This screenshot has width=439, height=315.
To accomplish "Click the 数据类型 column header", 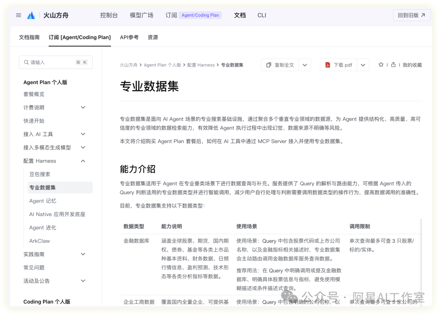I will coord(134,226).
